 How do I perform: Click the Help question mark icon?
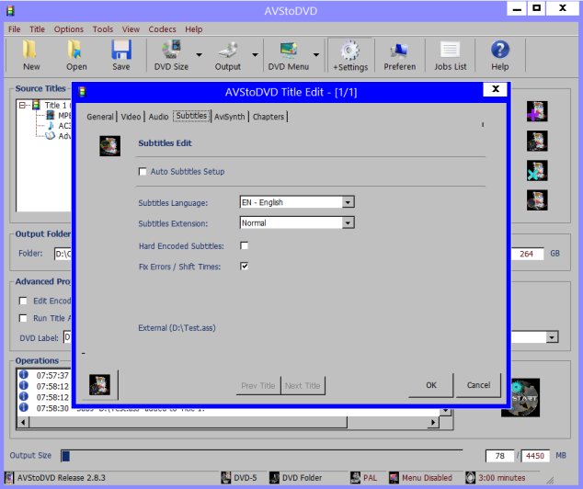[499, 50]
